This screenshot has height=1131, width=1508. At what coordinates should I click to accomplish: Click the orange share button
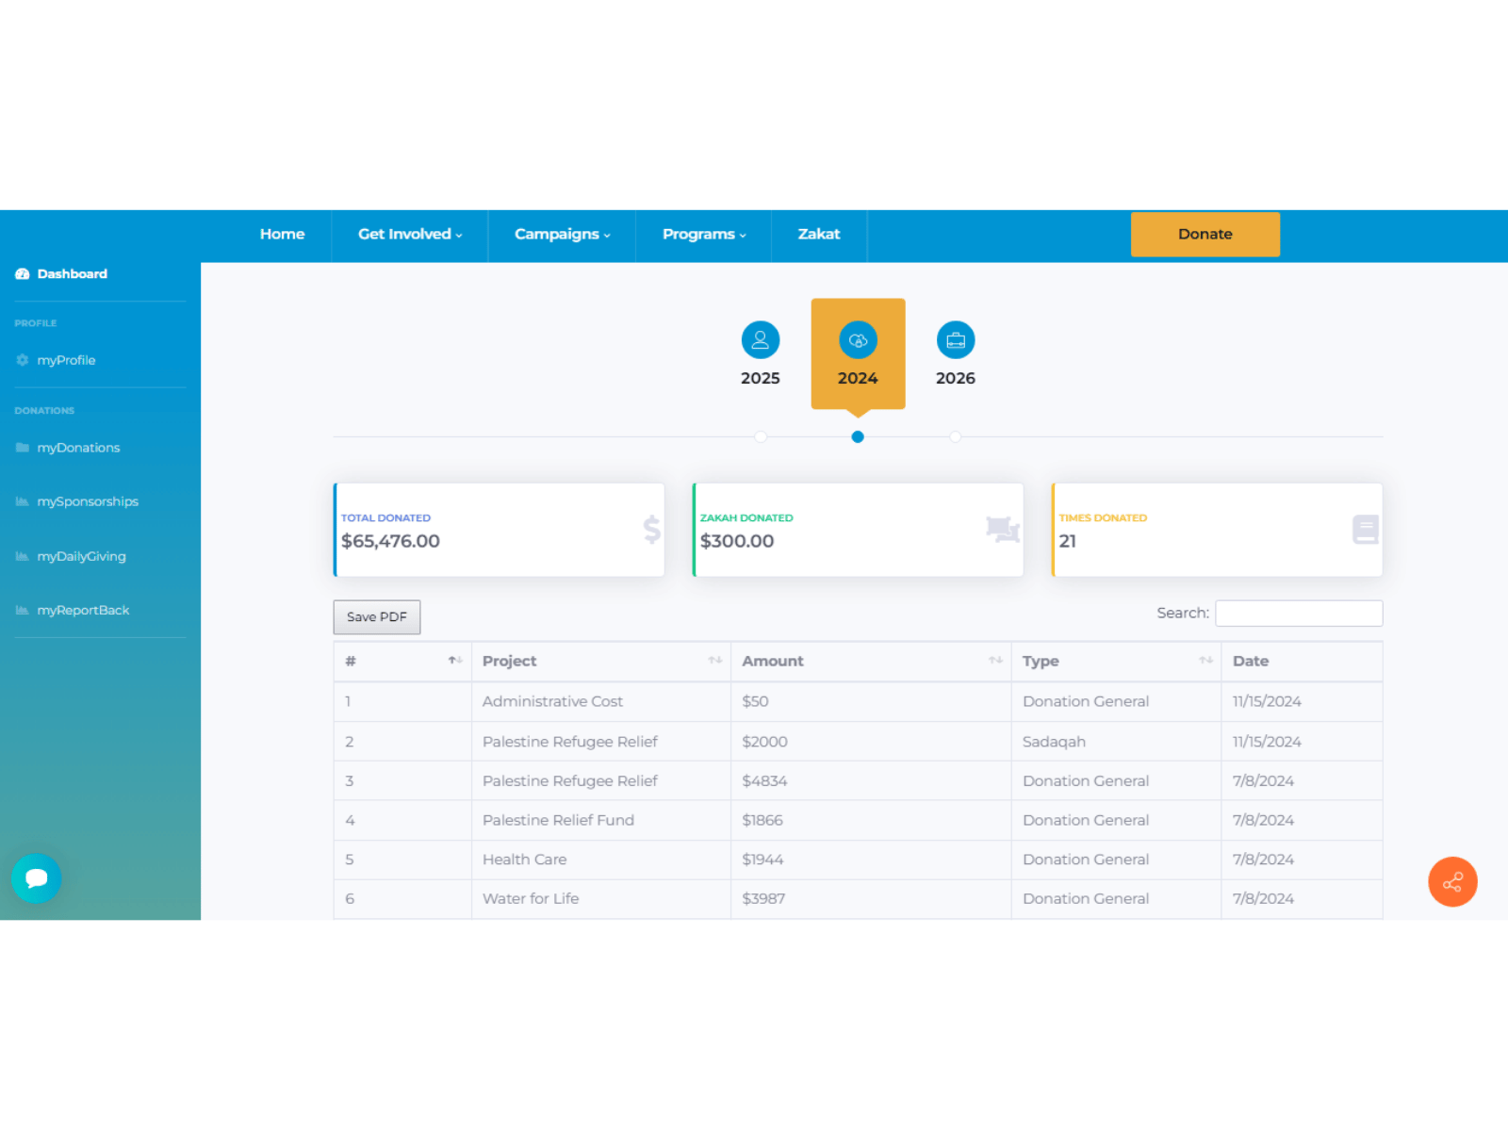1452,882
